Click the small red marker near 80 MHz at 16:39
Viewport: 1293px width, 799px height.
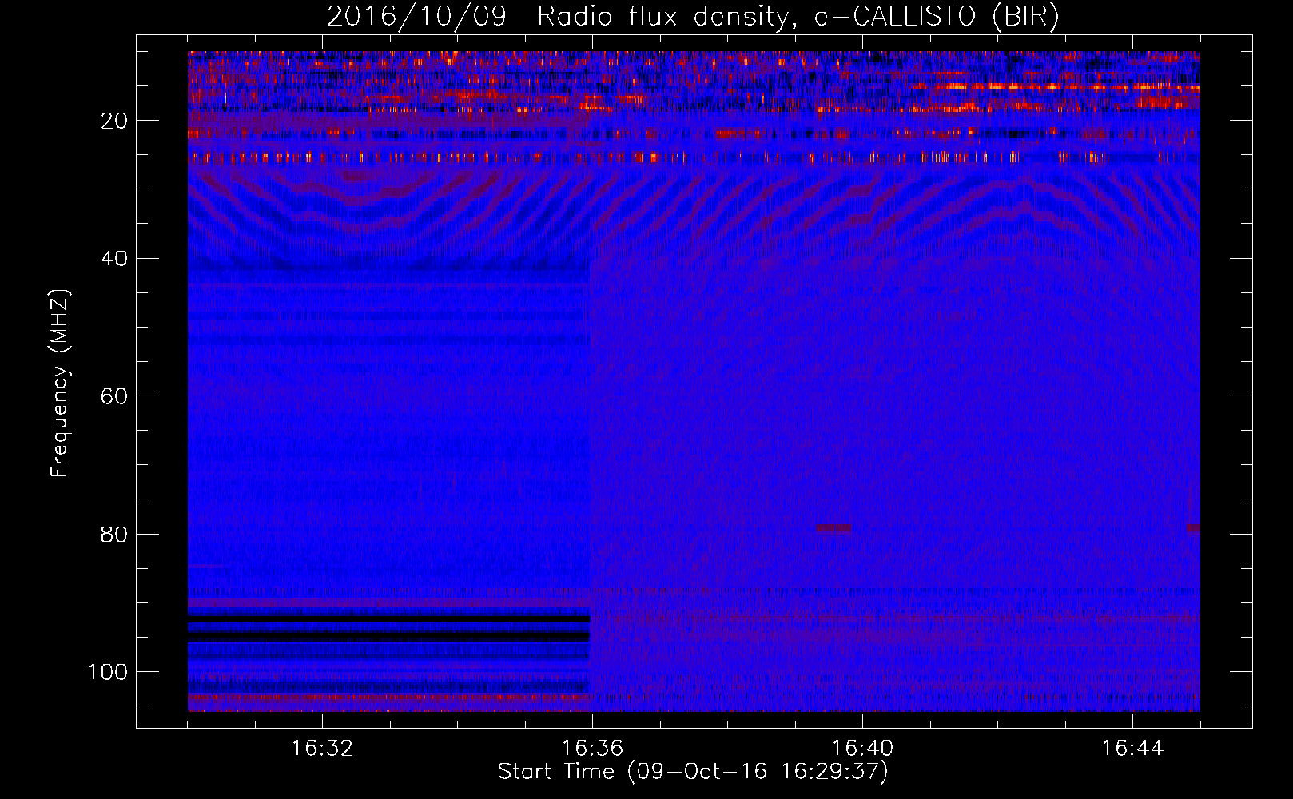(833, 528)
